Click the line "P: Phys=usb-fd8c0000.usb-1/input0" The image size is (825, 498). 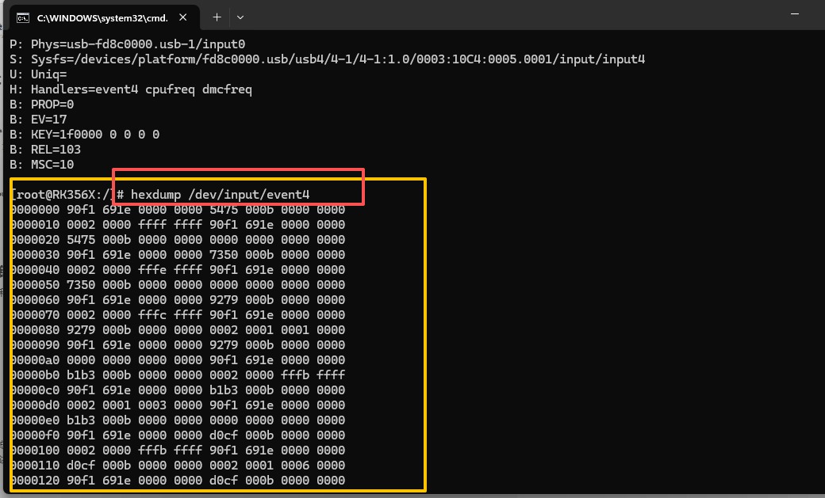pyautogui.click(x=128, y=44)
